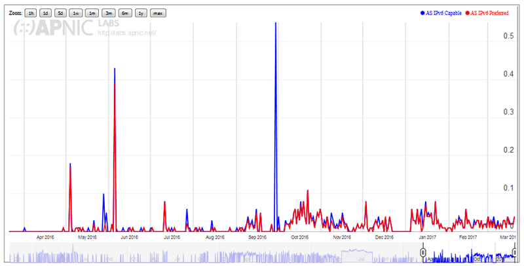Click the 1d zoom button
Viewport: 524px width, 266px height.
45,13
